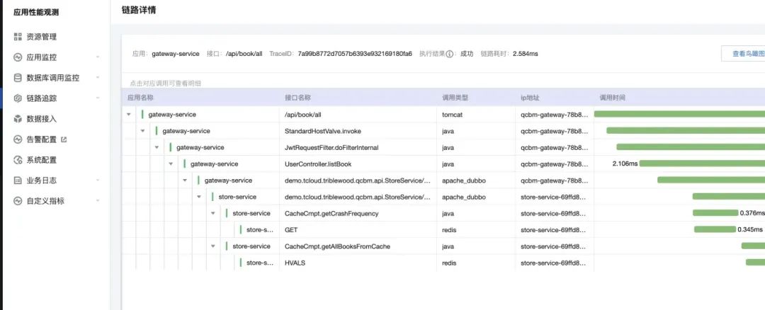This screenshot has height=310, width=765.
Task: Select the HVALS interface cell
Action: click(x=295, y=263)
